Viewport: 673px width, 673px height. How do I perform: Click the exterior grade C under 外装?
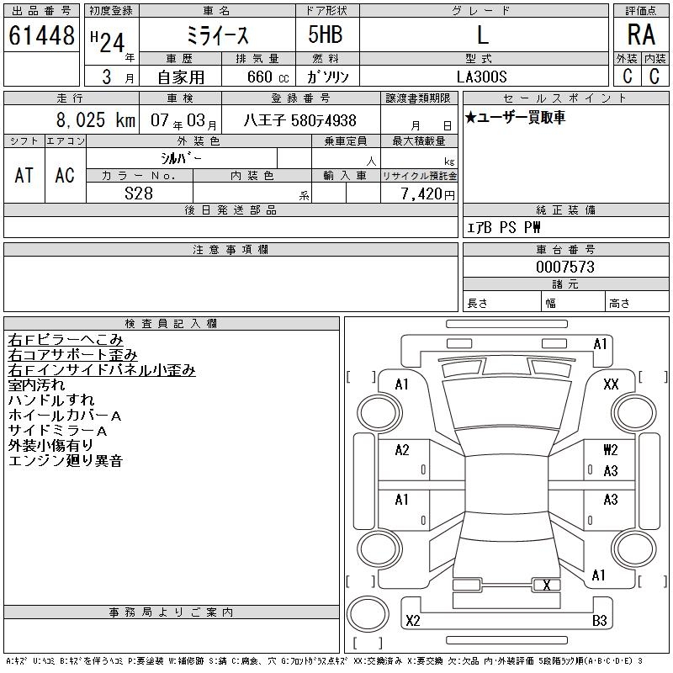(x=627, y=76)
